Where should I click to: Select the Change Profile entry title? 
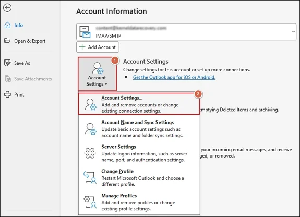(x=117, y=171)
